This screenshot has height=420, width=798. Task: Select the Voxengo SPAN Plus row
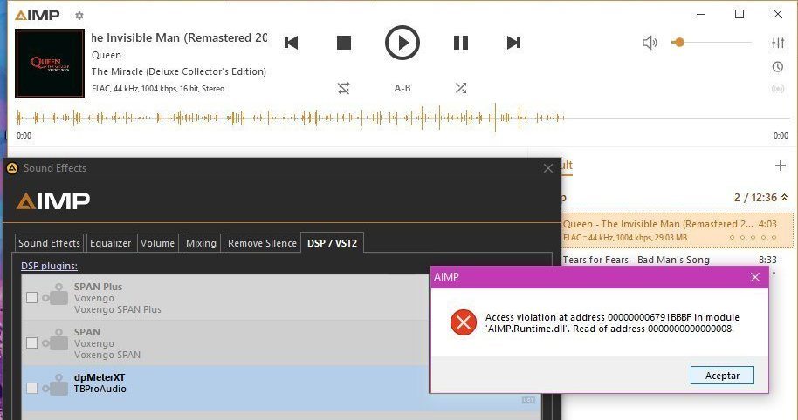tap(226, 298)
